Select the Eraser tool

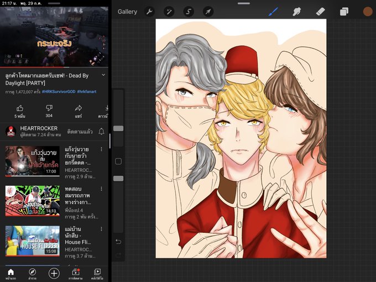click(320, 12)
